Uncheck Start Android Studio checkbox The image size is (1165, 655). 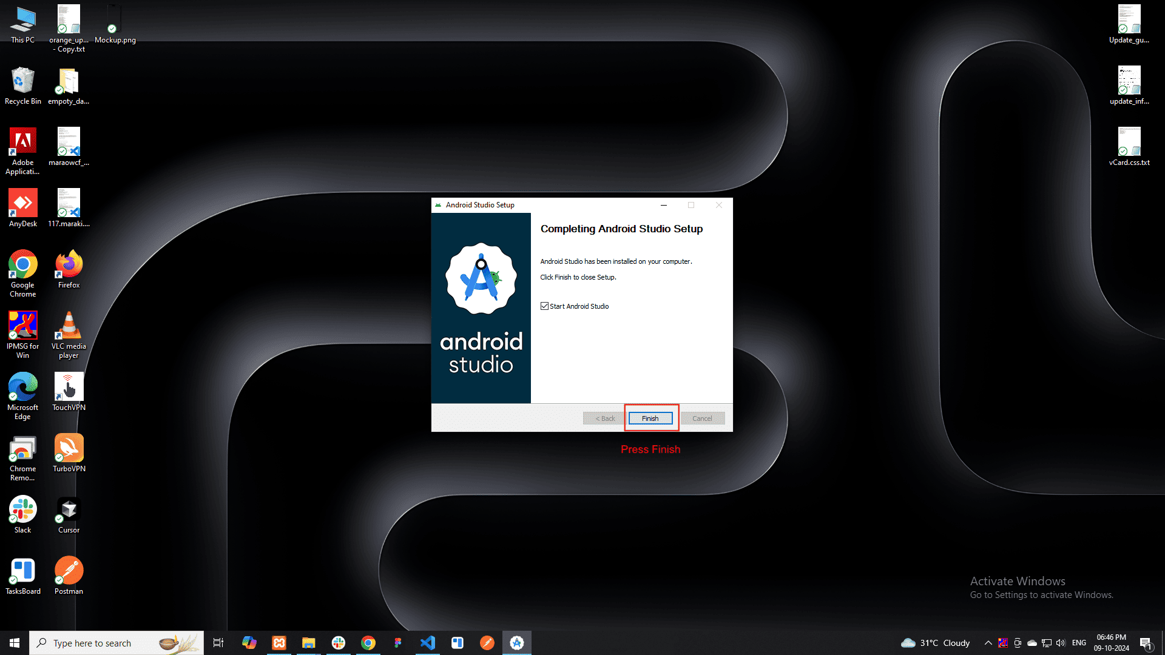pyautogui.click(x=544, y=306)
